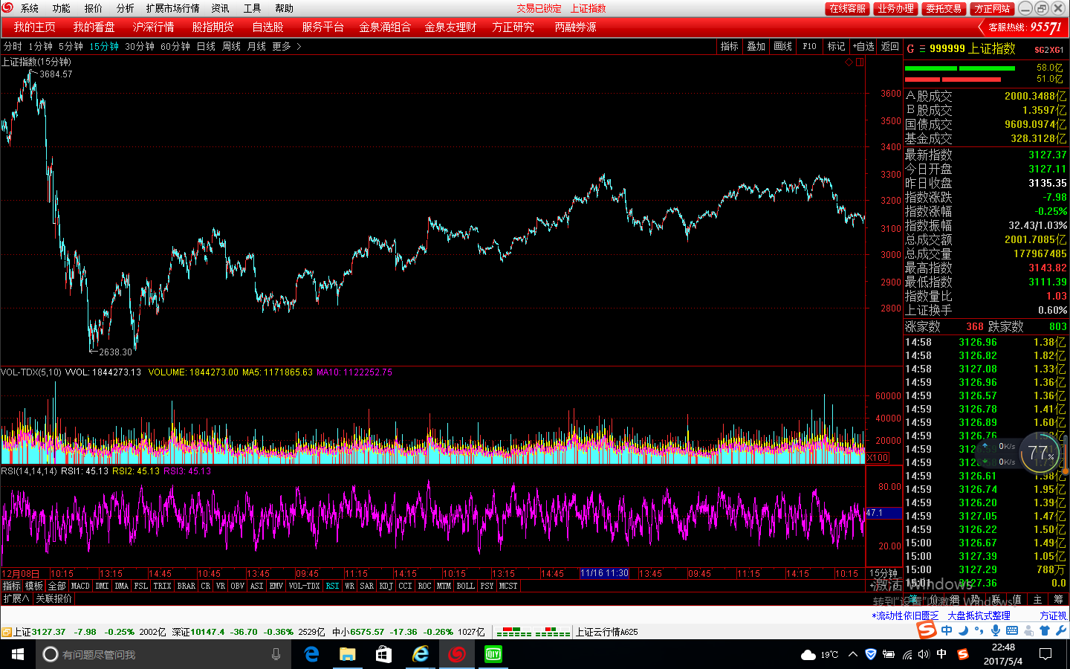Switch to 沪深行情 tab
1070x669 pixels.
pyautogui.click(x=154, y=27)
